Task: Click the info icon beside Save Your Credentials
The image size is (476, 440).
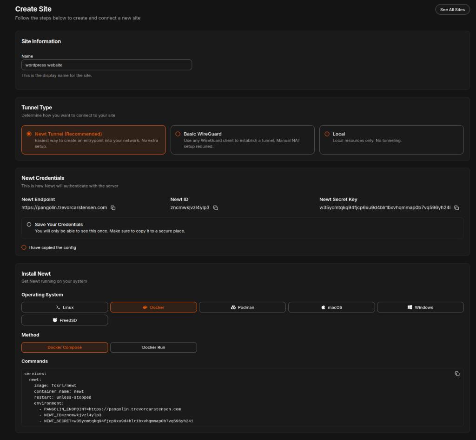Action: (29, 225)
